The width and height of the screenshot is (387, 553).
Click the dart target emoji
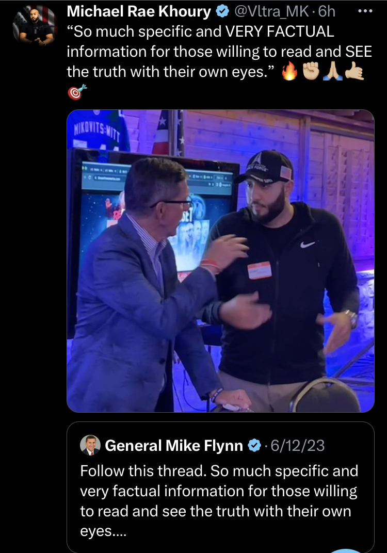77,92
